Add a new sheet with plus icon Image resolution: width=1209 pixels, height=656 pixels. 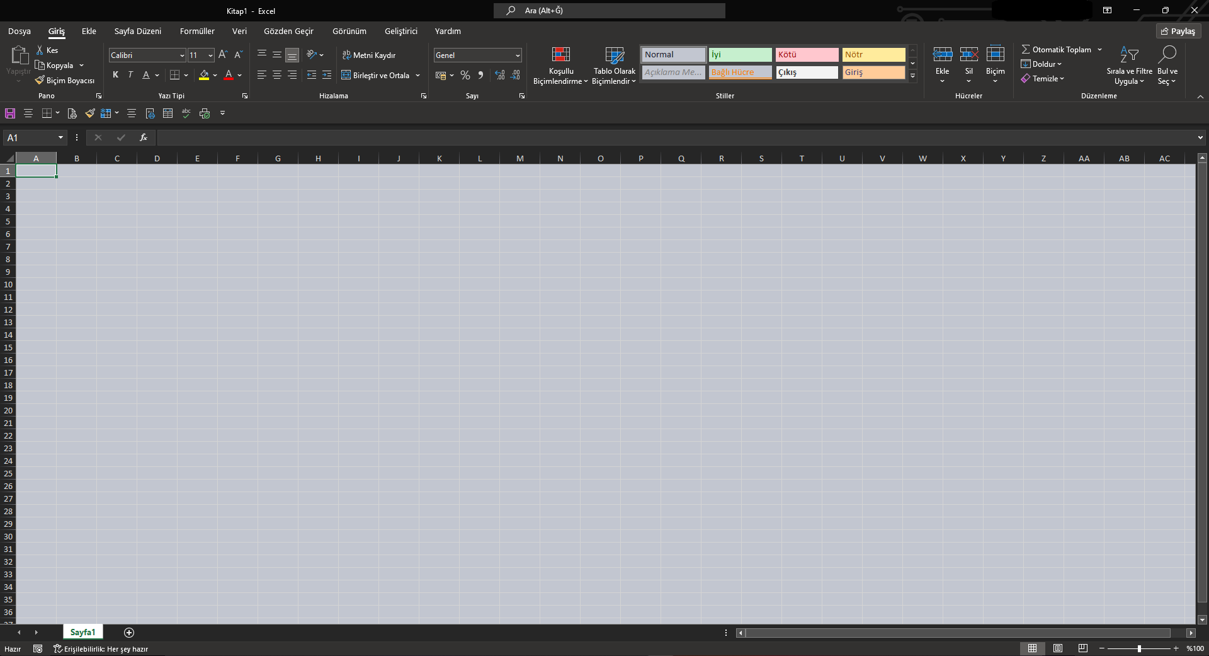coord(129,632)
